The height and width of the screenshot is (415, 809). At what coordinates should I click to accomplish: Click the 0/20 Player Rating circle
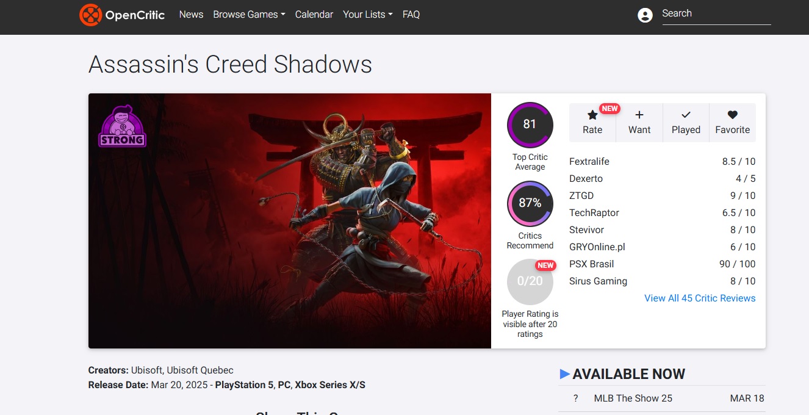pos(530,281)
